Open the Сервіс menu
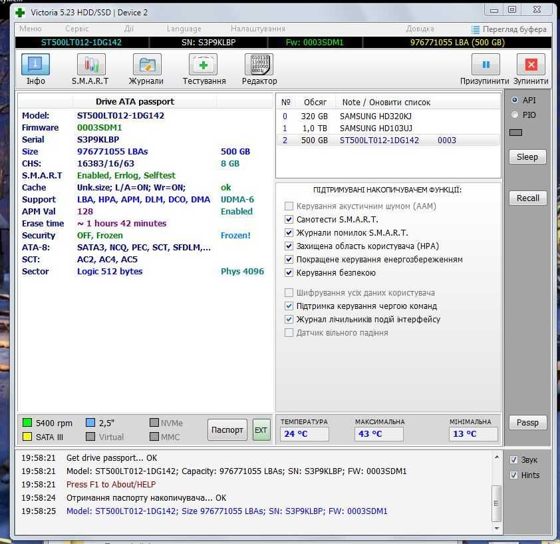The width and height of the screenshot is (560, 544). 76,29
